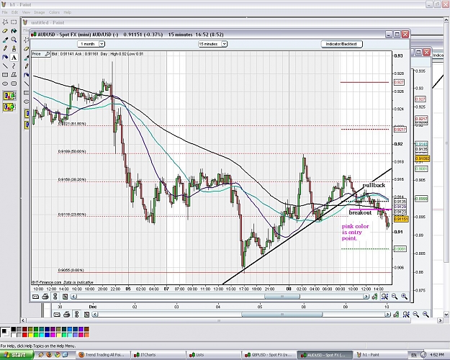
Task: Click the left scroll arrow of AUDUSD chart
Action: point(73,296)
